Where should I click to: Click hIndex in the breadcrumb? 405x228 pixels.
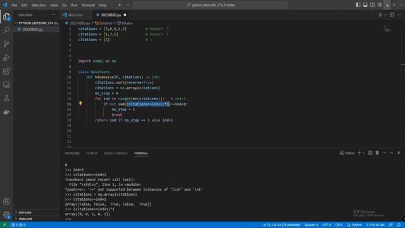tap(127, 23)
